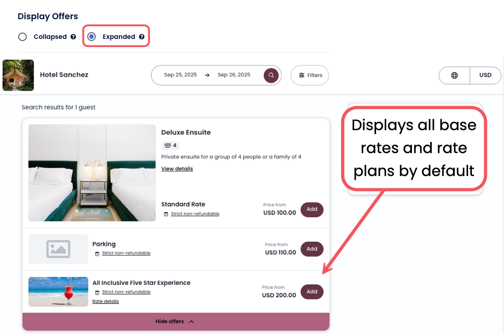Select the Collapsed radio button
This screenshot has width=504, height=334.
(x=22, y=37)
